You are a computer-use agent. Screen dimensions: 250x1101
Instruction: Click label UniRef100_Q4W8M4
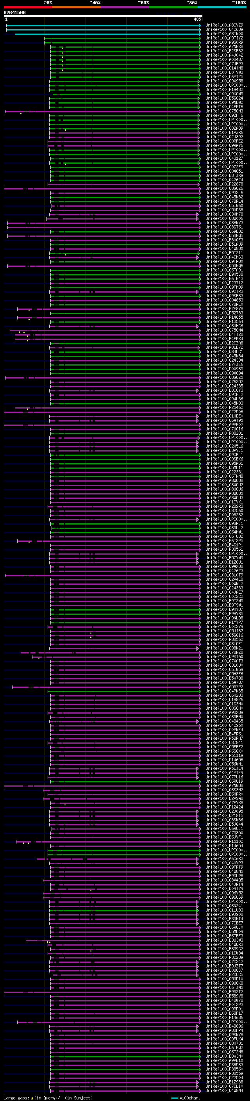[x=224, y=1091]
